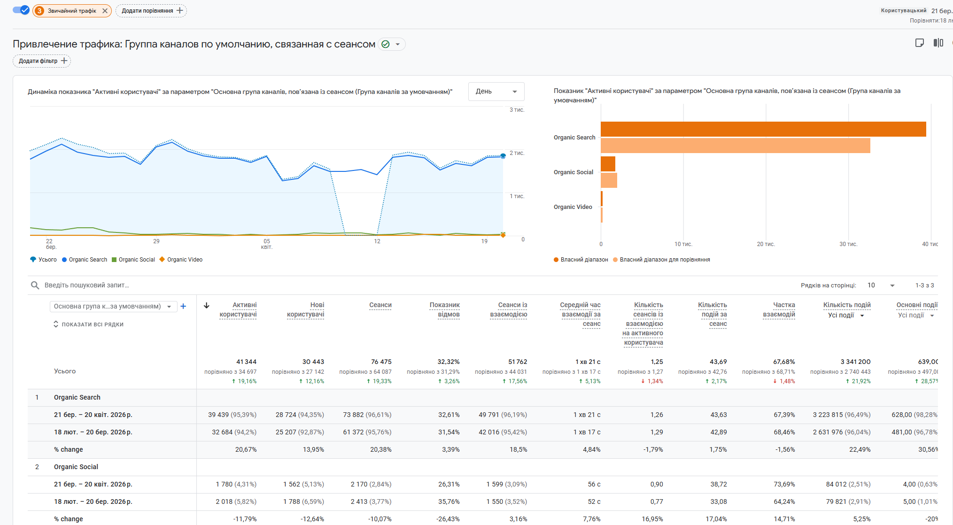Viewport: 953px width, 525px height.
Task: Click the customize report icon
Action: tap(920, 43)
